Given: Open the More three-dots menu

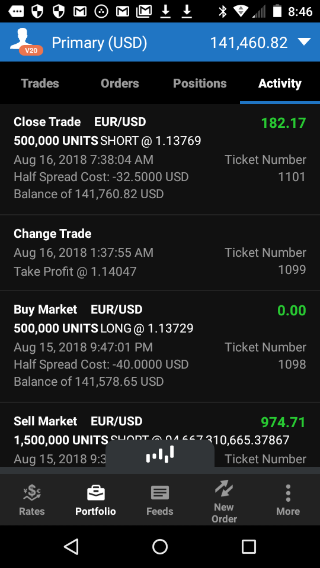Looking at the screenshot, I should [x=288, y=493].
